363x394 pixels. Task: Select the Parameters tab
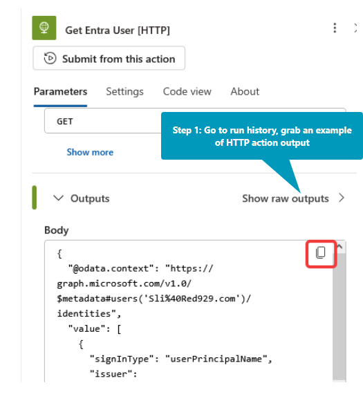(60, 91)
